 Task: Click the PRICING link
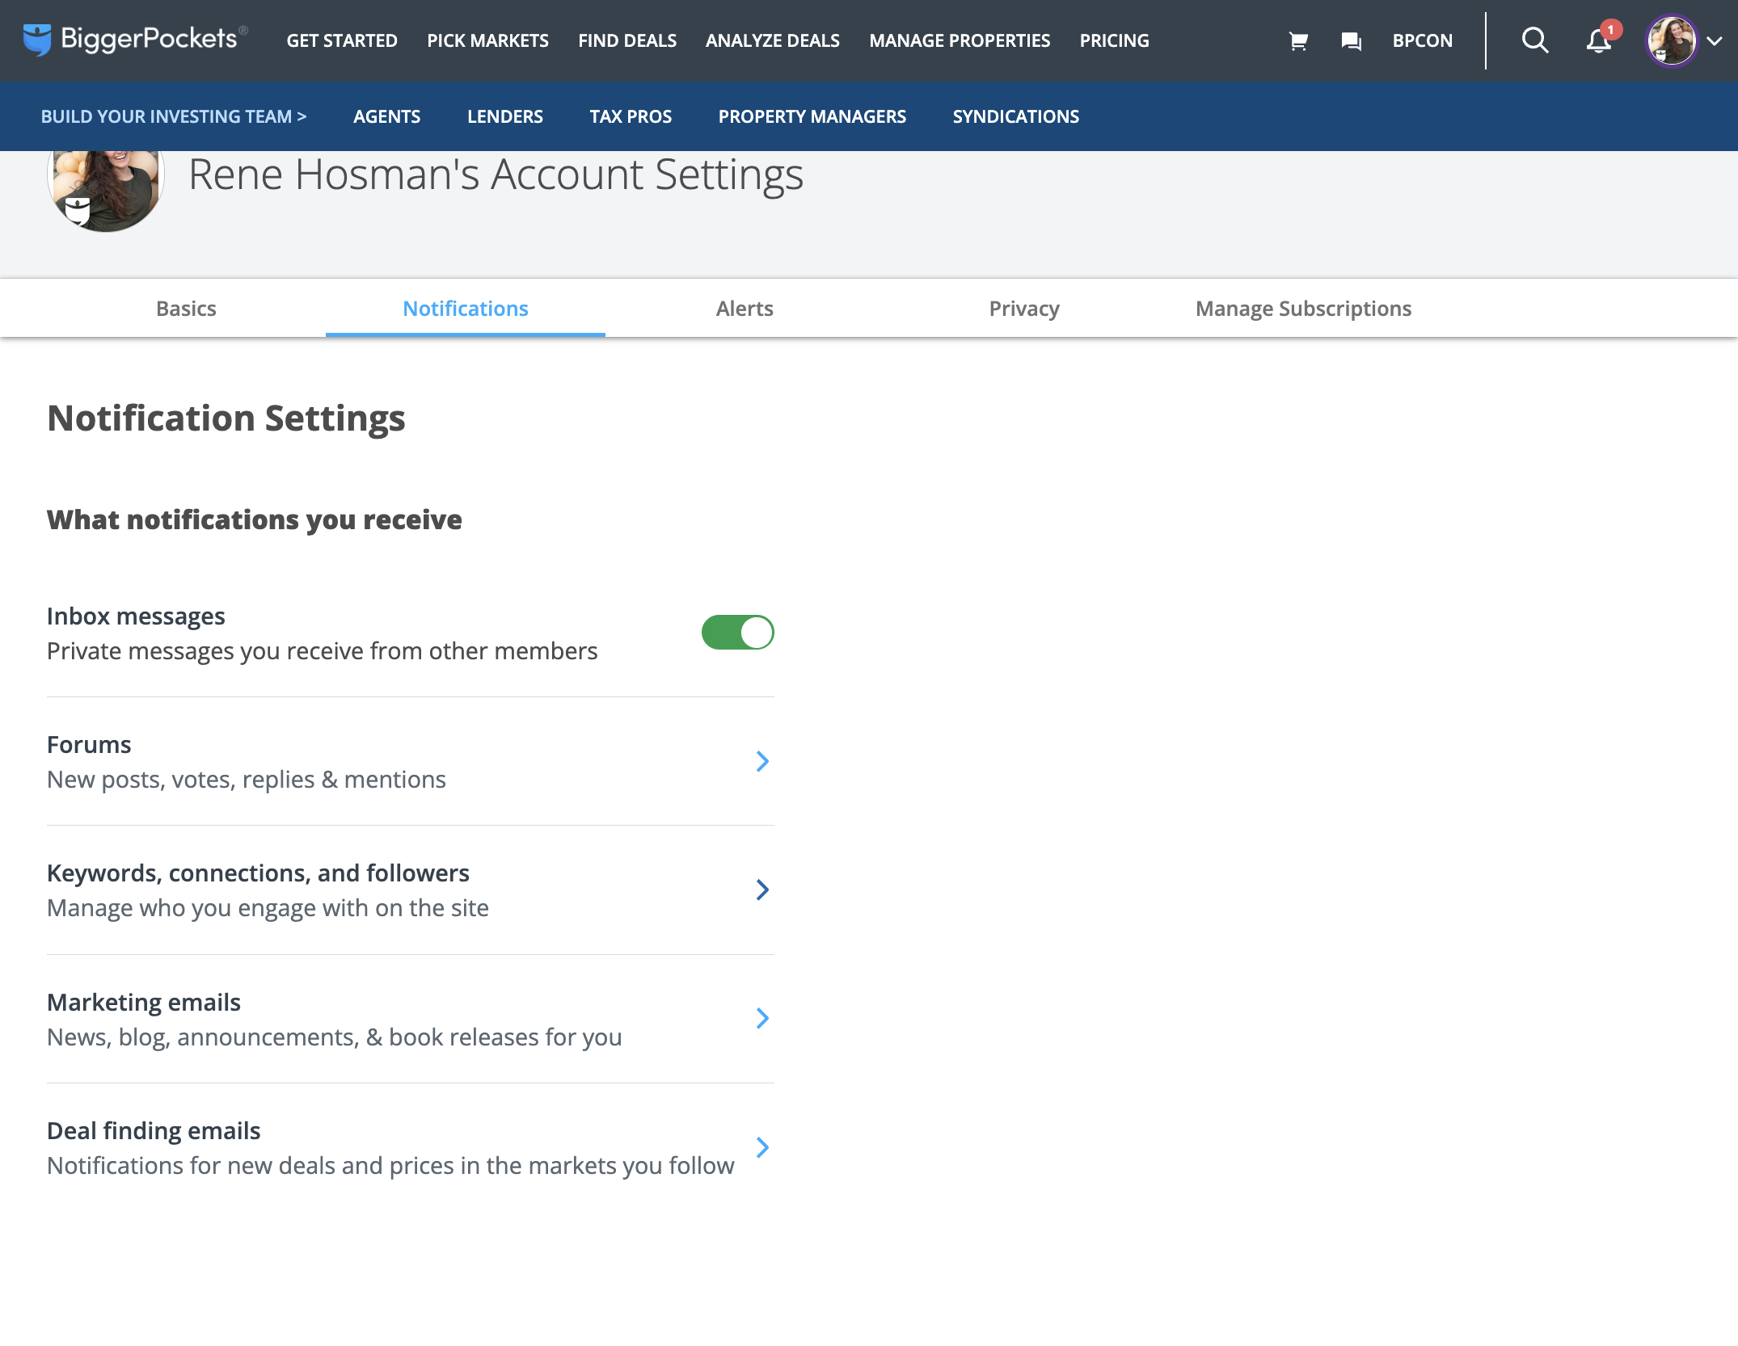coord(1114,40)
